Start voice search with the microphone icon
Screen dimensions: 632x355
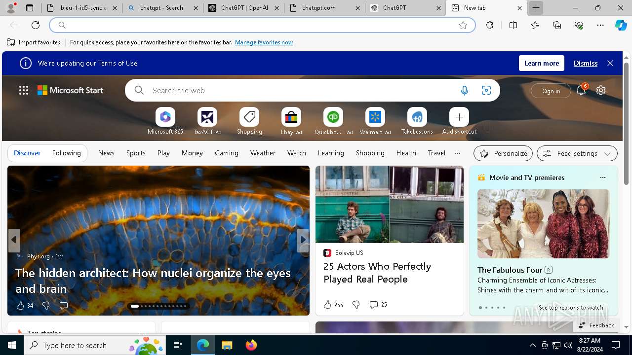(x=464, y=90)
